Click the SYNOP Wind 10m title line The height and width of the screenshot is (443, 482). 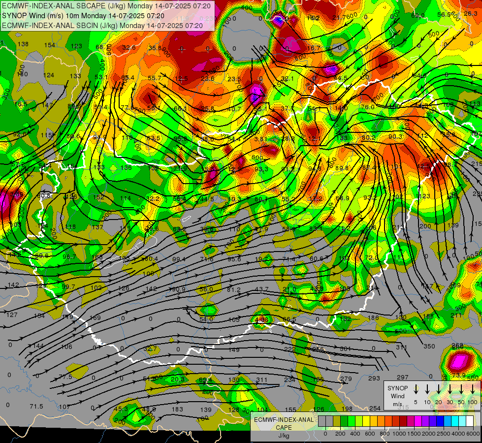pos(83,16)
